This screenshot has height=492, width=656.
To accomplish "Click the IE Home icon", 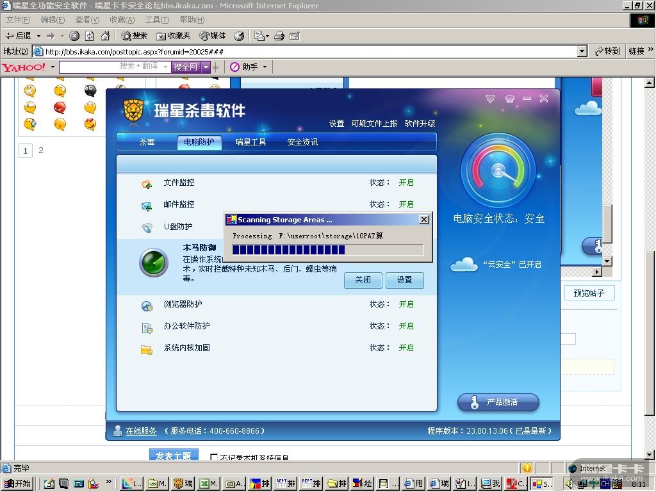I will coord(105,36).
